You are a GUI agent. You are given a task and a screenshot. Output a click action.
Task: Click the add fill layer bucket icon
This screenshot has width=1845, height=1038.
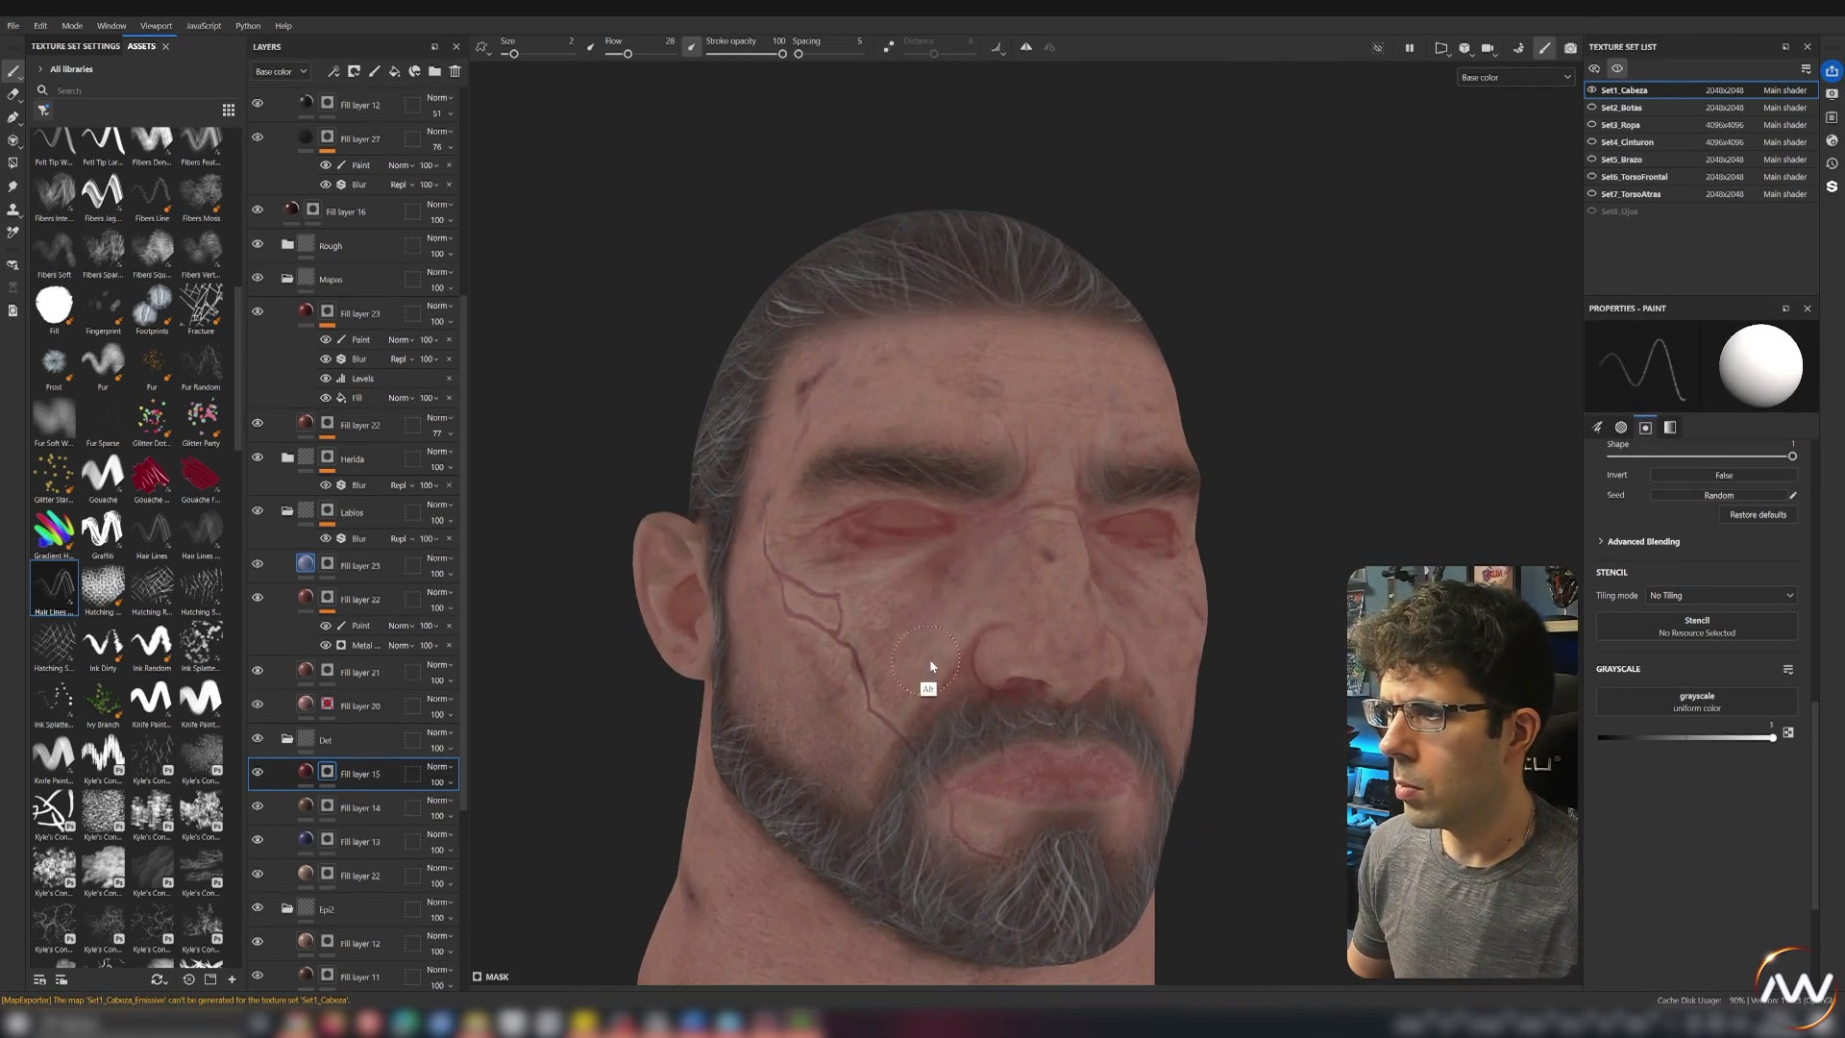(395, 71)
